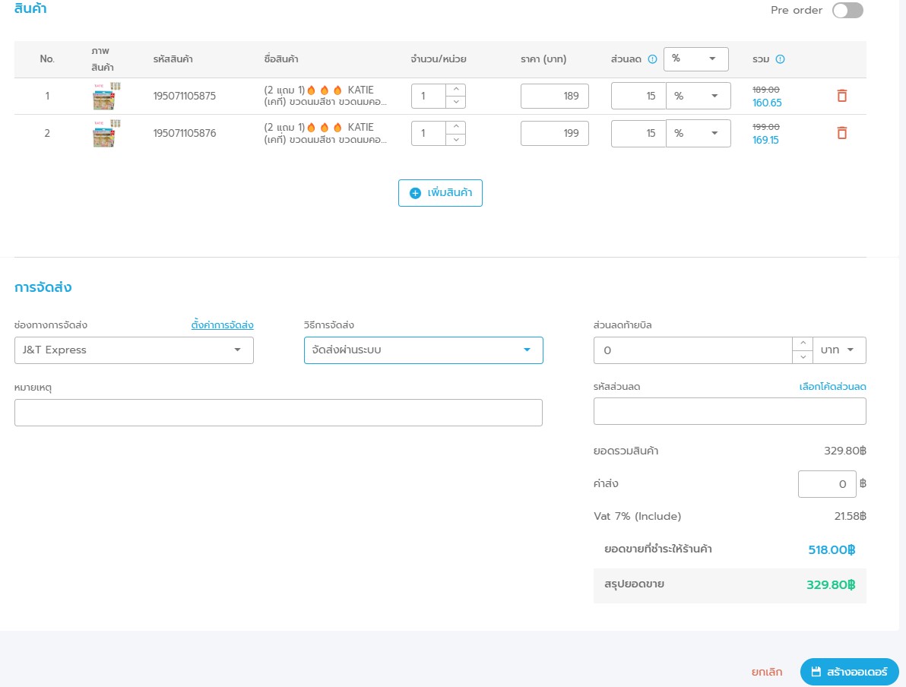The height and width of the screenshot is (687, 906).
Task: Open the วิธีการจัดส่ง shipping method dropdown
Action: click(423, 350)
